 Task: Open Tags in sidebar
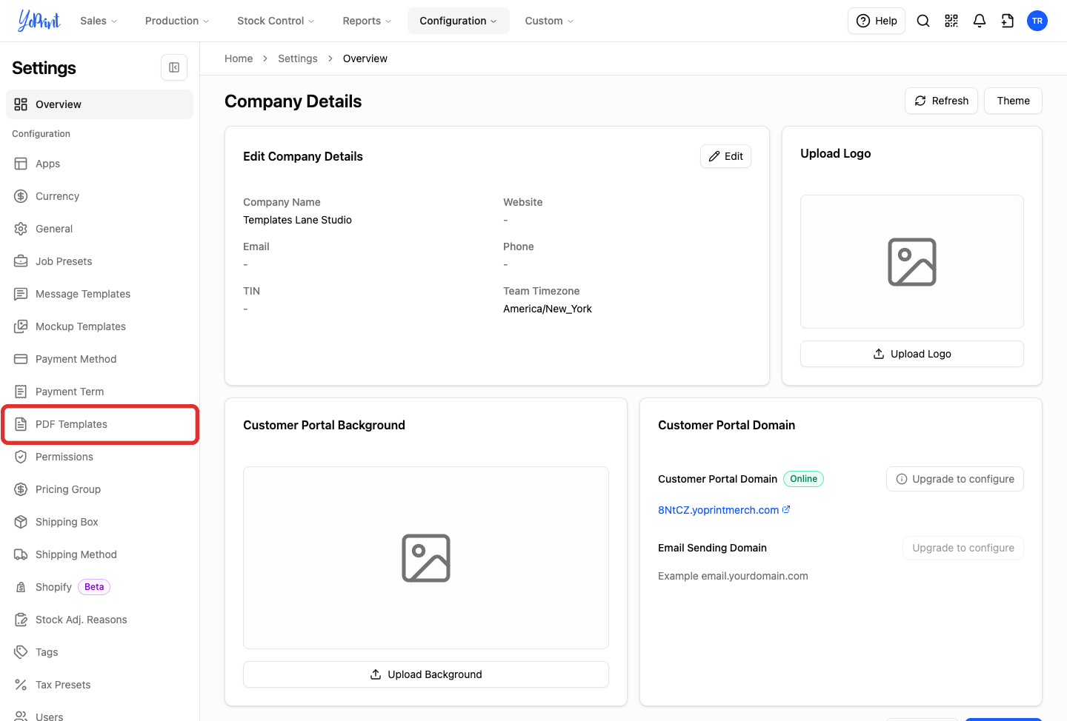point(99,652)
